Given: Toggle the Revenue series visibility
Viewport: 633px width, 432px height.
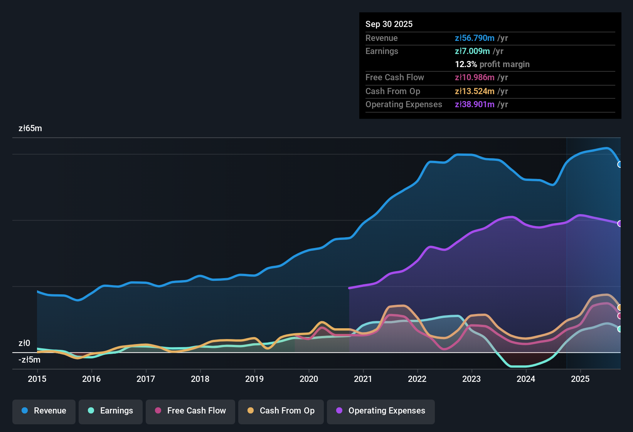Looking at the screenshot, I should tap(44, 411).
